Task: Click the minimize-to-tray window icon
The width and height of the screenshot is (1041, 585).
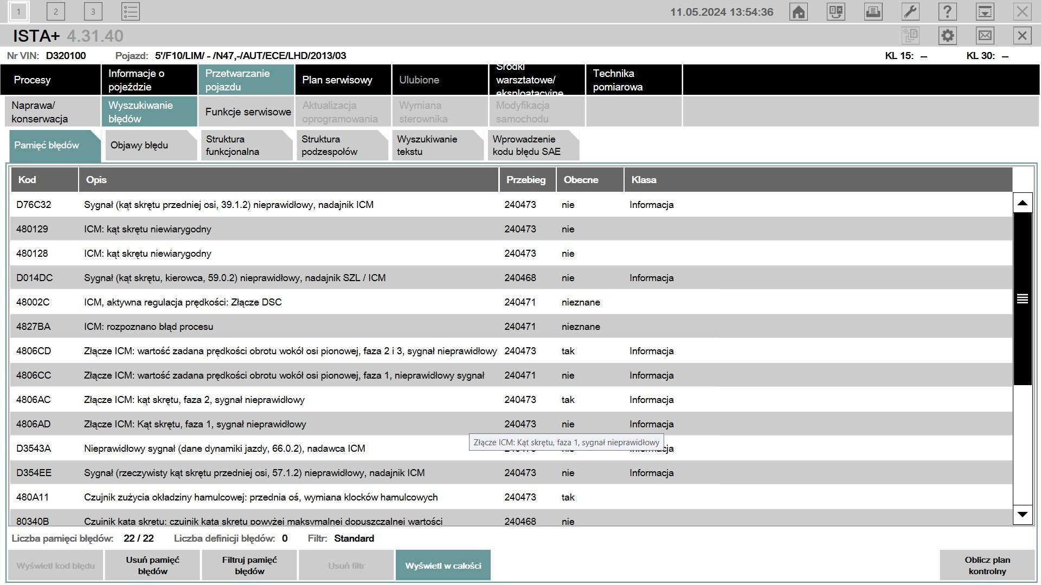Action: click(985, 11)
